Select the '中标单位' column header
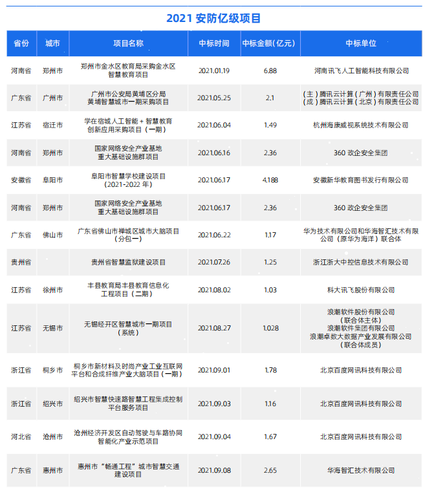The image size is (434, 496). tap(361, 43)
